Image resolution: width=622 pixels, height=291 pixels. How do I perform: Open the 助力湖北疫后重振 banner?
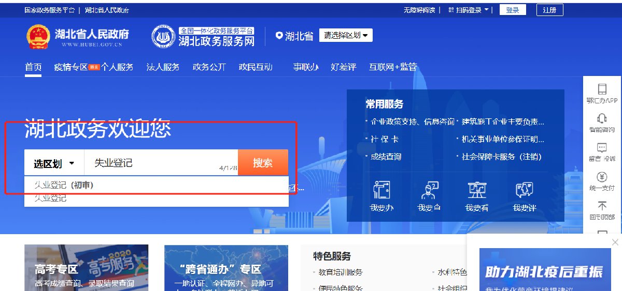(x=545, y=270)
